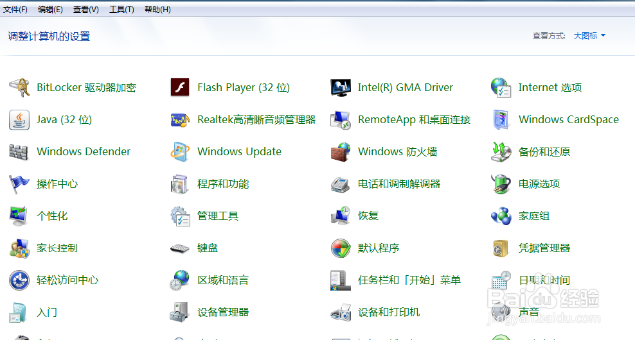The height and width of the screenshot is (340, 635).
Task: Click the Windows Defender text link
Action: tap(84, 151)
